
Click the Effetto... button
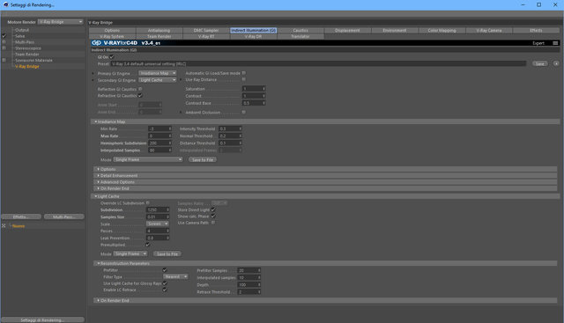[x=21, y=217]
